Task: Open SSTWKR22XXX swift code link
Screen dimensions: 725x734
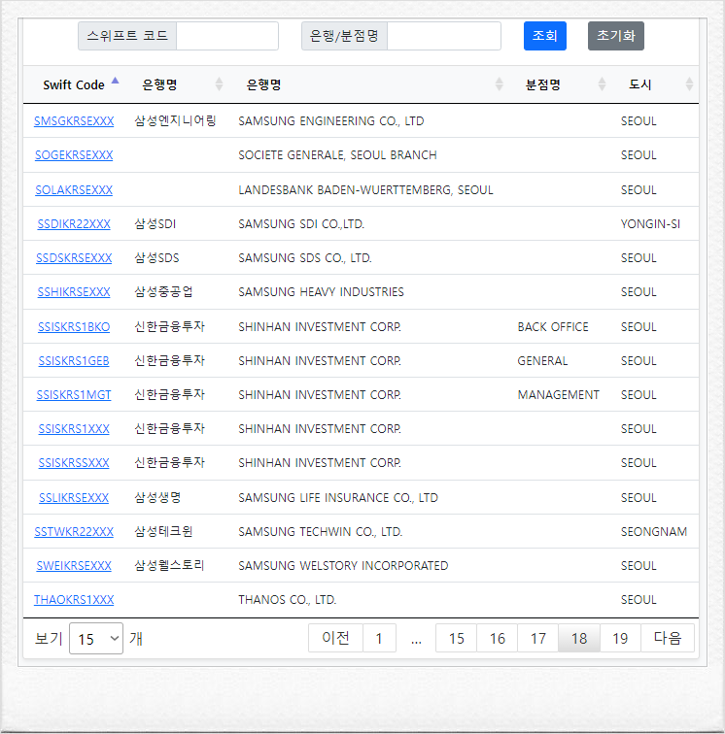Action: [x=74, y=532]
